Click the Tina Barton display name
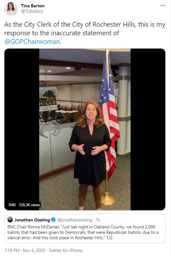This screenshot has height=257, width=171. point(33,6)
